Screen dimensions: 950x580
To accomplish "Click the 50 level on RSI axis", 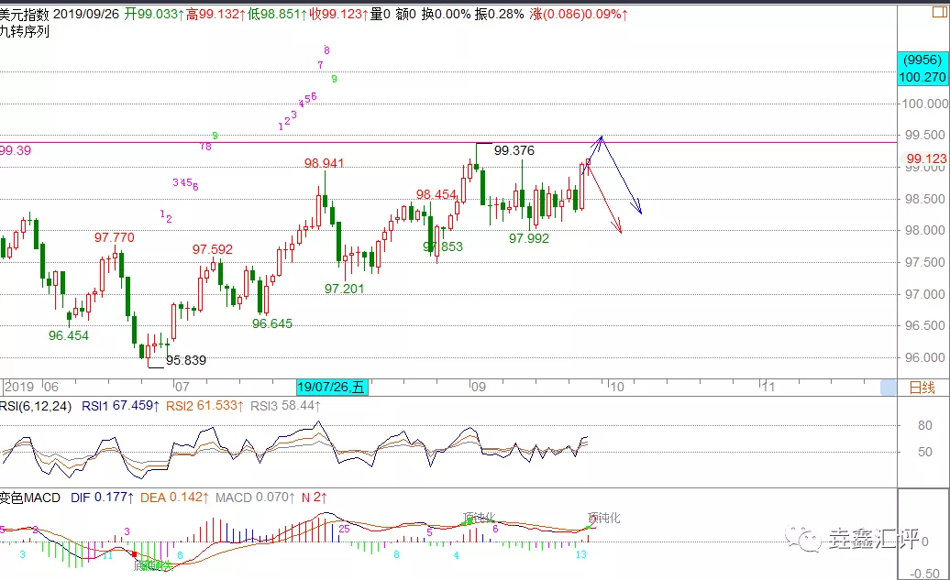I will tap(924, 453).
